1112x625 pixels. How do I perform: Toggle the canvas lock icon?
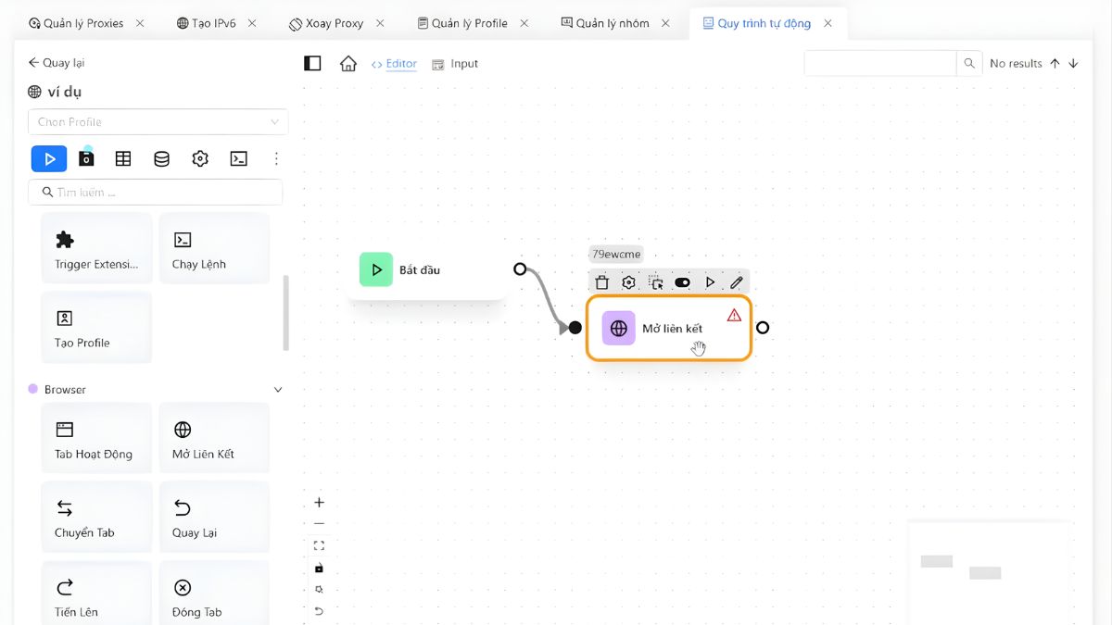319,568
